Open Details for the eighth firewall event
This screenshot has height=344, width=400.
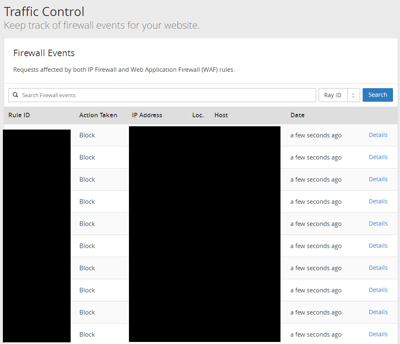378,290
